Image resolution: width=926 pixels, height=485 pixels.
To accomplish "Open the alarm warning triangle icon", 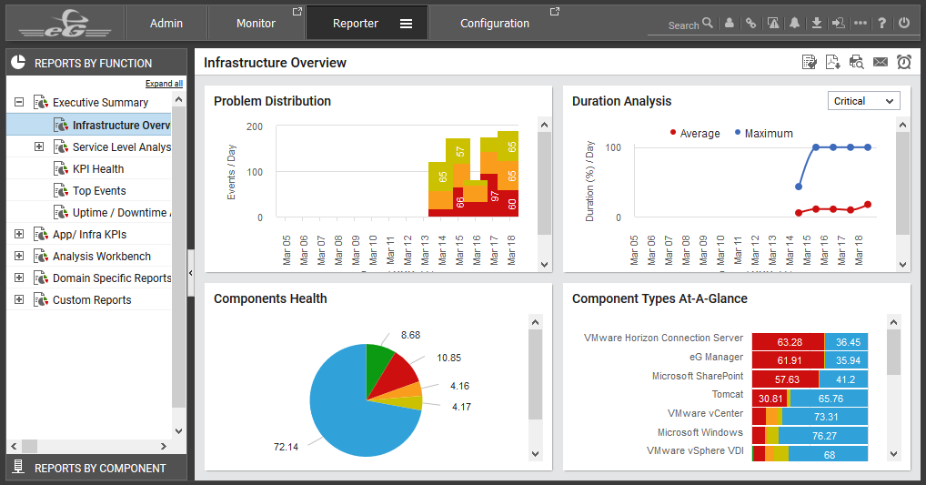I will tap(773, 23).
